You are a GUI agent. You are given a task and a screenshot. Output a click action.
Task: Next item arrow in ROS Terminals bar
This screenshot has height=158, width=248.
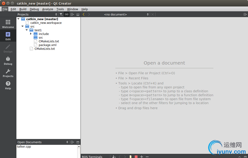tap(125, 156)
